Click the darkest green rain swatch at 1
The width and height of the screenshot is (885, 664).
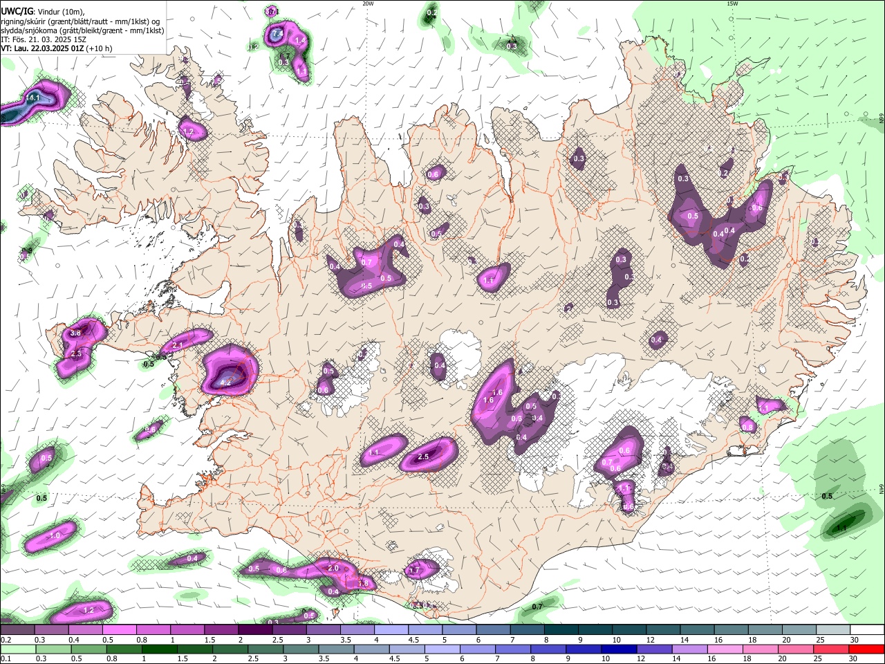(x=159, y=649)
